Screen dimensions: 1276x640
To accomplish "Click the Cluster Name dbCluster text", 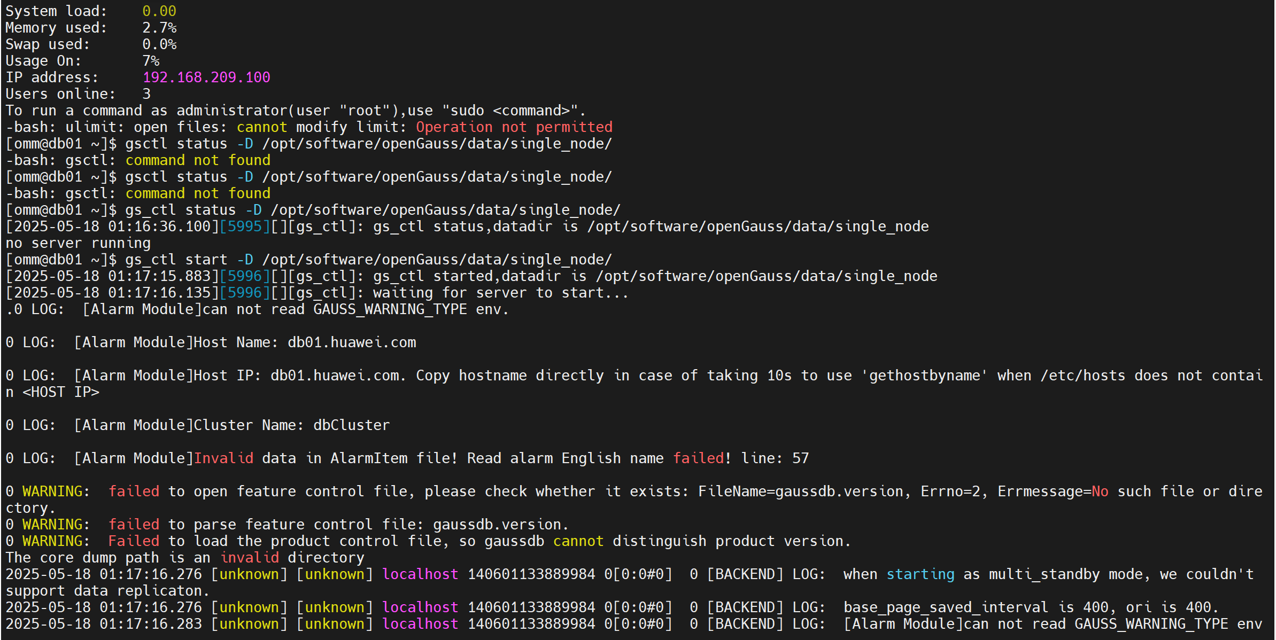I will [x=351, y=425].
